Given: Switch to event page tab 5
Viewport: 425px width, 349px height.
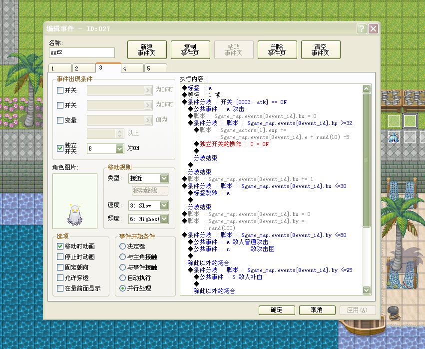Looking at the screenshot, I should click(156, 68).
